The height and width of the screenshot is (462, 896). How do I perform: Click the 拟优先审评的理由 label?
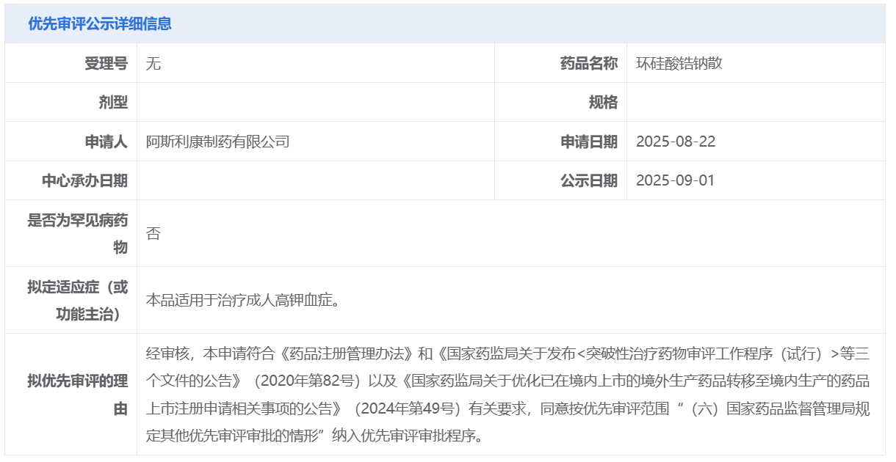[x=78, y=395]
